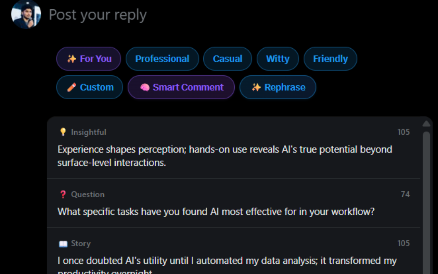
Task: Pick the Casual tone option
Action: pos(228,59)
